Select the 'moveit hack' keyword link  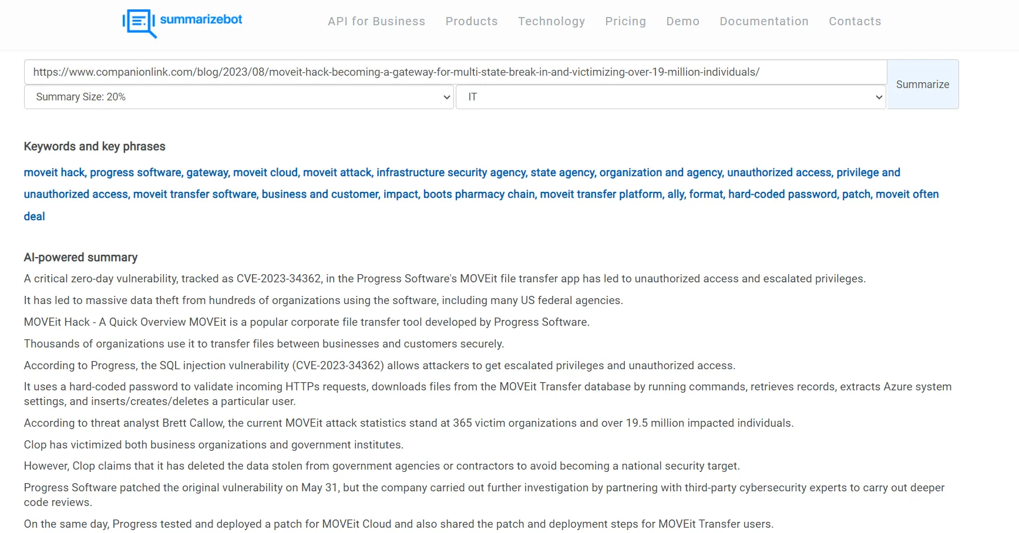(53, 173)
